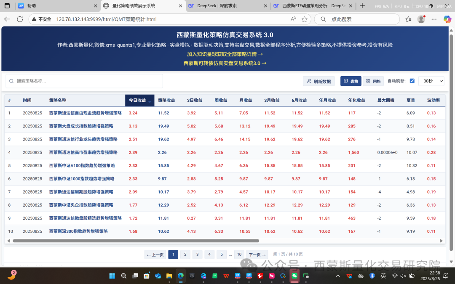Open Microsoft Edge taskbar icon
This screenshot has height=284, width=455.
click(180, 276)
